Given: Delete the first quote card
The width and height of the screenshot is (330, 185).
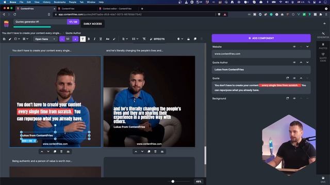Looking at the screenshot, I should pos(61,152).
